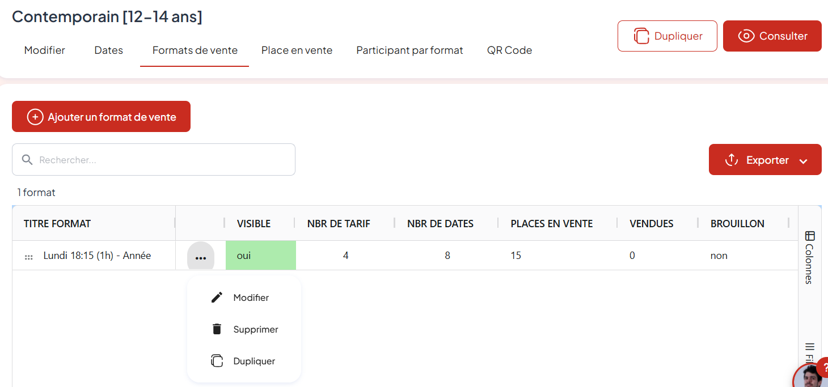This screenshot has height=387, width=828.
Task: Click Ajouter un format de vente
Action: point(101,117)
